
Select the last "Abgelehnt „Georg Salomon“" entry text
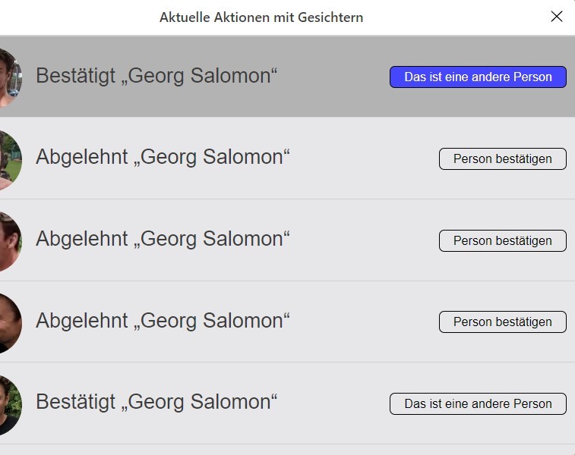163,321
